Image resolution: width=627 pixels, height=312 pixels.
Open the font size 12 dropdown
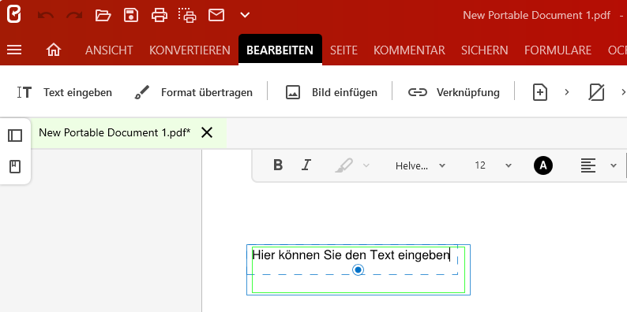[x=493, y=165]
